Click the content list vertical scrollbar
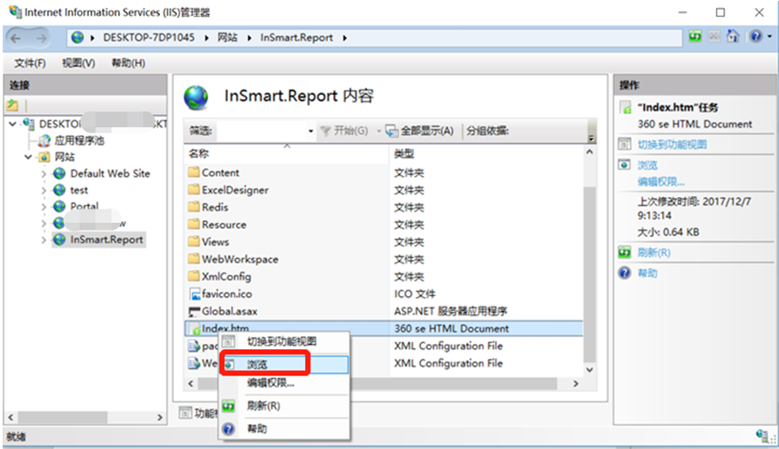The height and width of the screenshot is (449, 779). click(589, 273)
